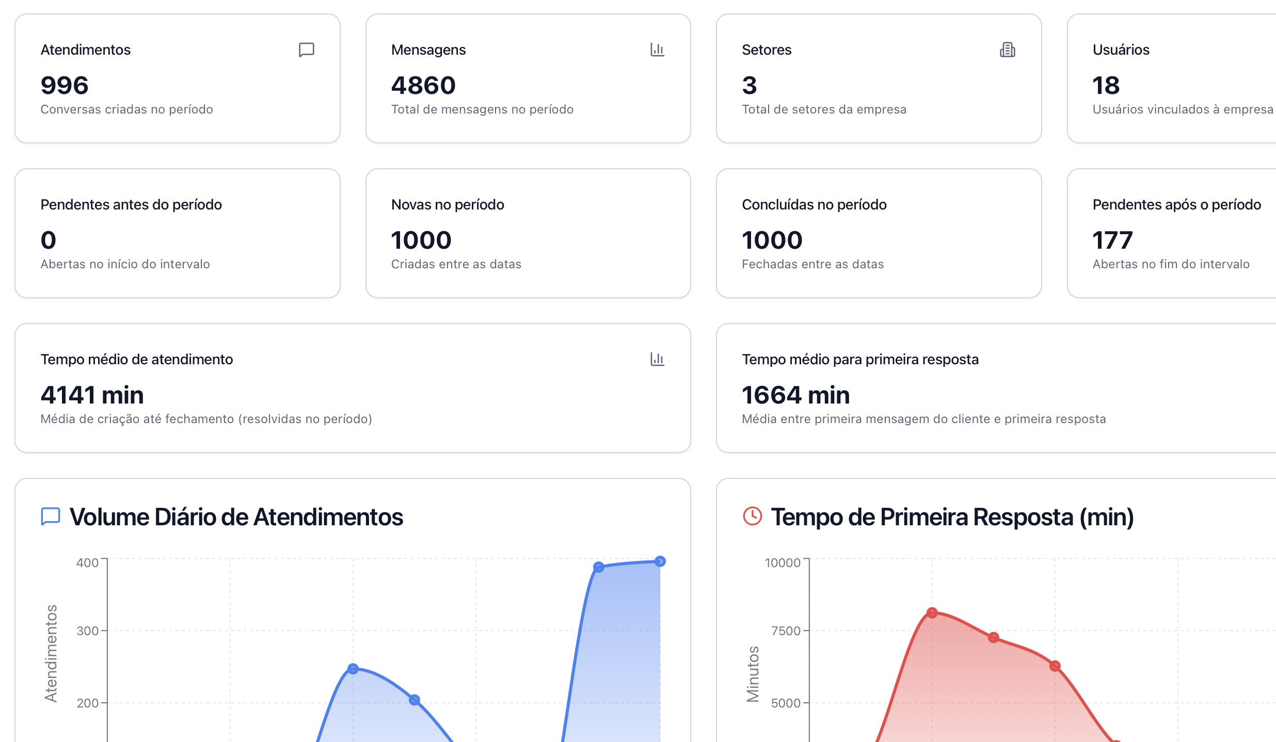Click the Pendentes após o período value 177
Screen dimensions: 1276x742
[1112, 239]
